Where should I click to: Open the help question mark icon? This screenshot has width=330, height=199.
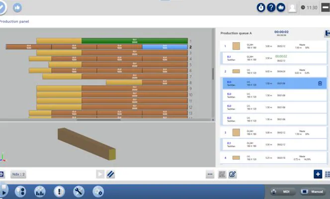271,7
